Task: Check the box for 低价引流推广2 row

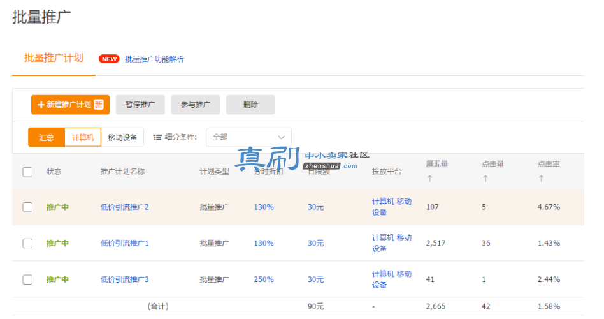Action: (x=27, y=207)
